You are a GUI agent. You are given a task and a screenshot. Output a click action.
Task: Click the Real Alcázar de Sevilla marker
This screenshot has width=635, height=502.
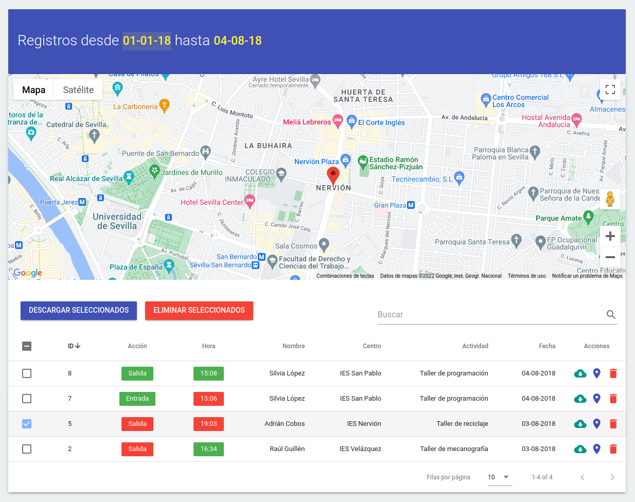(129, 177)
